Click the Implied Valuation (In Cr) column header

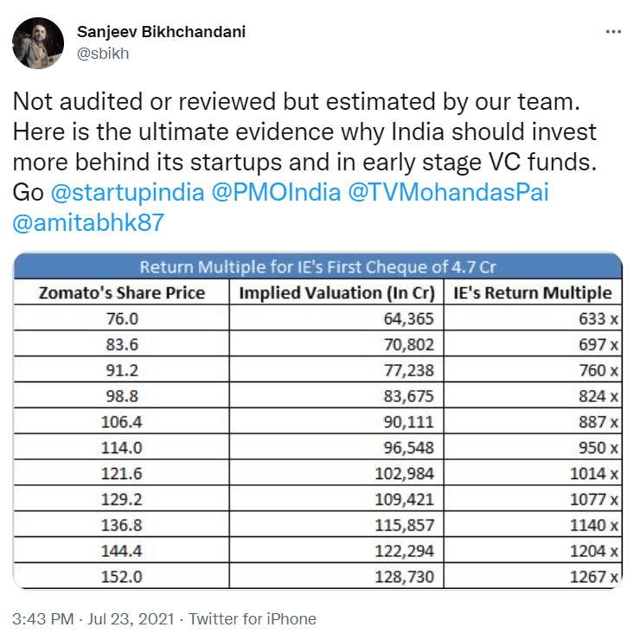coord(338,292)
